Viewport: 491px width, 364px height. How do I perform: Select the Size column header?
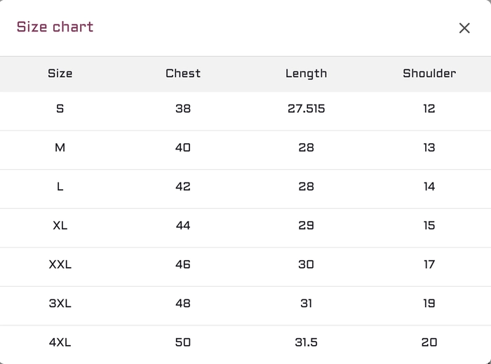pyautogui.click(x=60, y=74)
